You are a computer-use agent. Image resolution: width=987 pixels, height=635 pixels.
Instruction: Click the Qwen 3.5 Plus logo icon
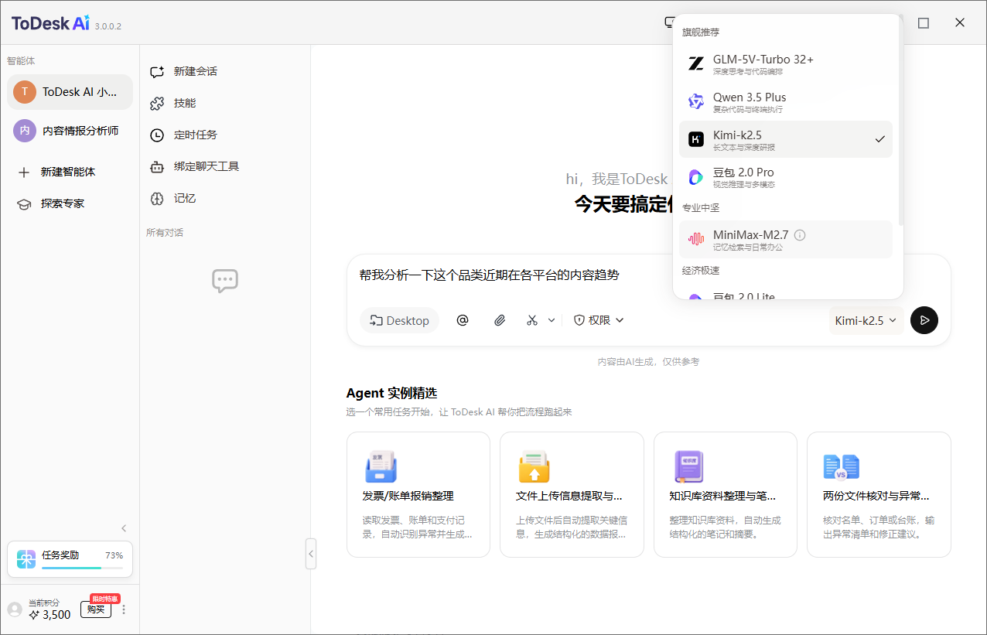(x=696, y=102)
